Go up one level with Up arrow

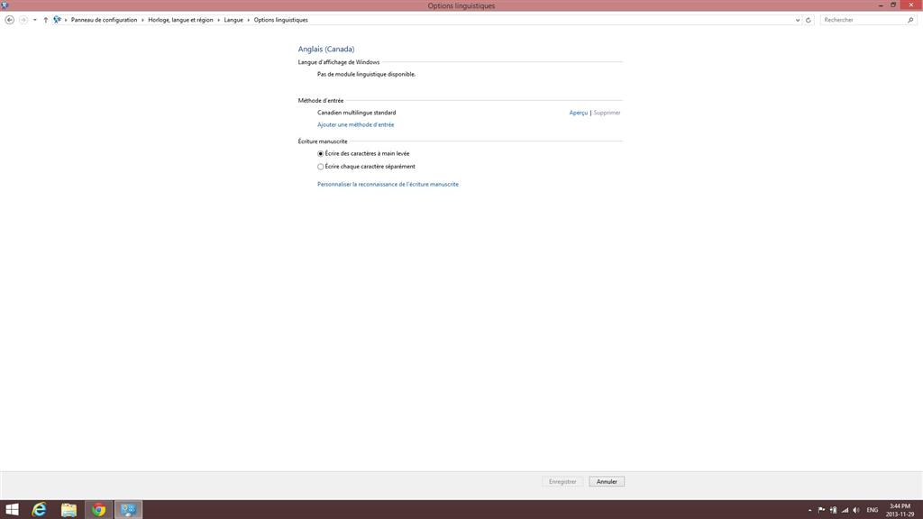[45, 20]
